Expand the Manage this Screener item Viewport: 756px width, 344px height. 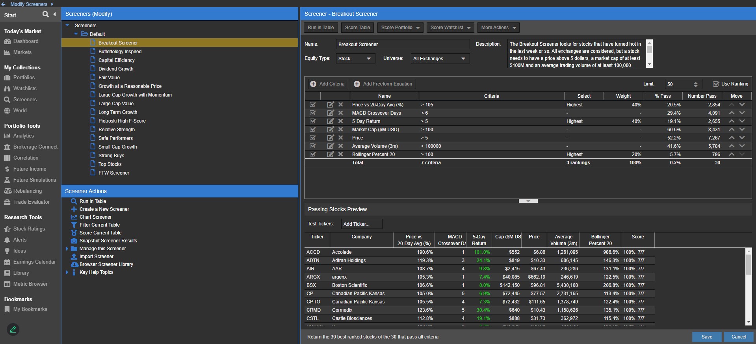(x=67, y=249)
